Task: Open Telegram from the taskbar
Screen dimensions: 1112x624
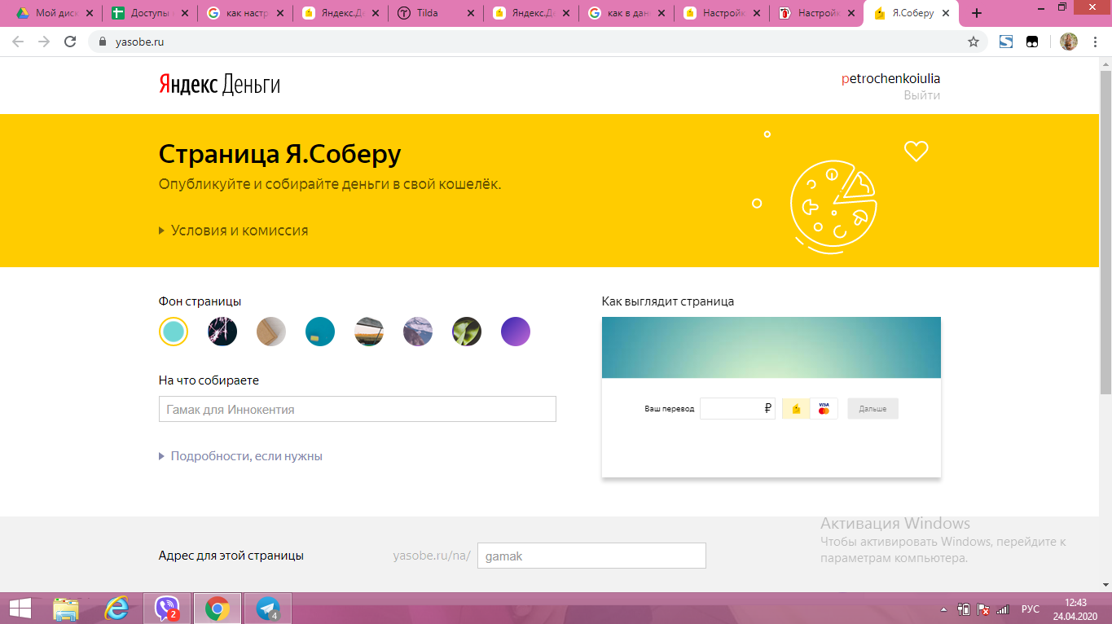Action: coord(267,609)
